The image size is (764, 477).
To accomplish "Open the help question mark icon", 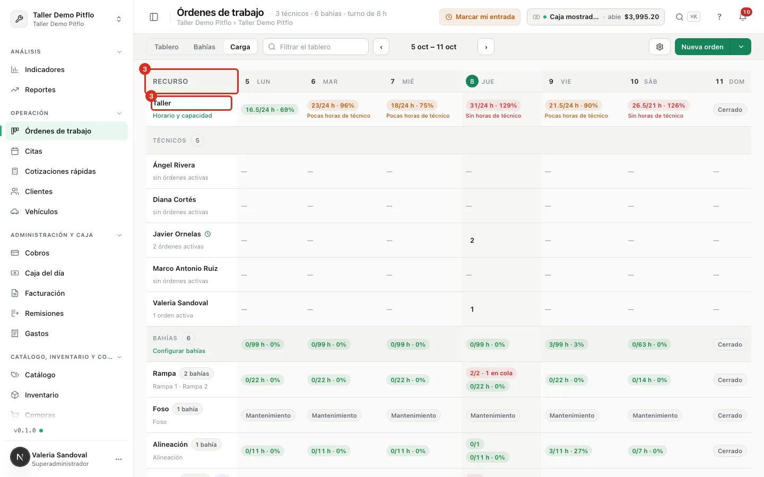I will click(x=719, y=17).
